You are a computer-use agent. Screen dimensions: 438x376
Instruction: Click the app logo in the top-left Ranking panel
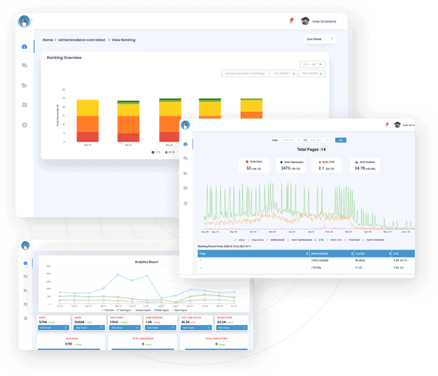point(25,21)
